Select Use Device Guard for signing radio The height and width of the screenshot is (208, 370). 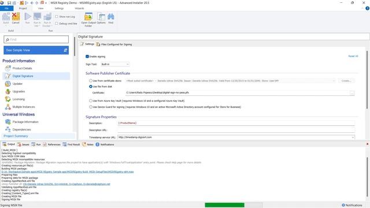click(91, 107)
